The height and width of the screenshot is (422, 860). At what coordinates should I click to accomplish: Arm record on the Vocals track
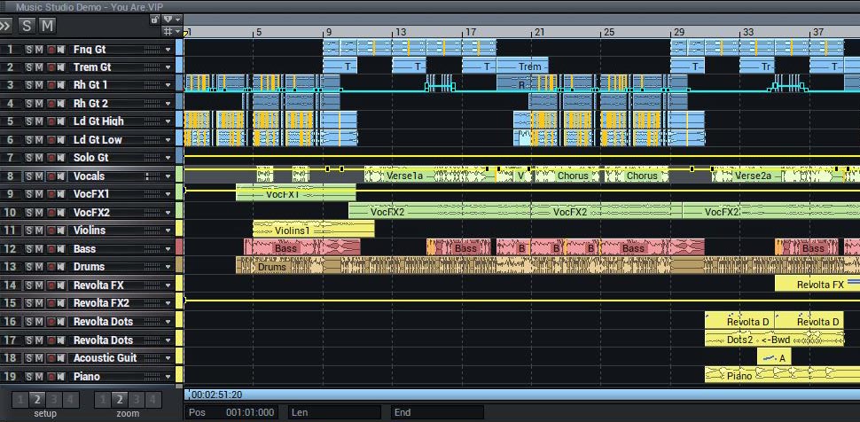[x=51, y=176]
